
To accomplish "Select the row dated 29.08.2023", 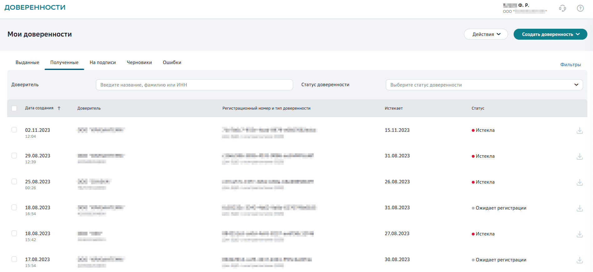I will (14, 156).
